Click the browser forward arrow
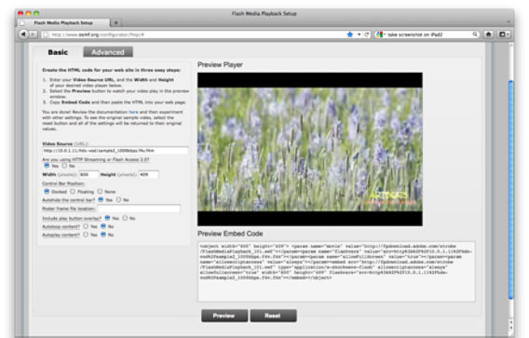Image resolution: width=529 pixels, height=338 pixels. coord(33,34)
